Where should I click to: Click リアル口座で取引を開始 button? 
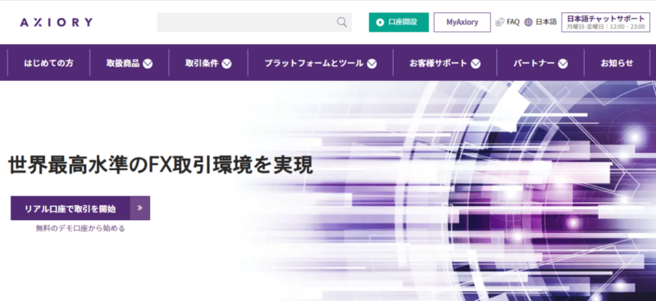coord(80,209)
